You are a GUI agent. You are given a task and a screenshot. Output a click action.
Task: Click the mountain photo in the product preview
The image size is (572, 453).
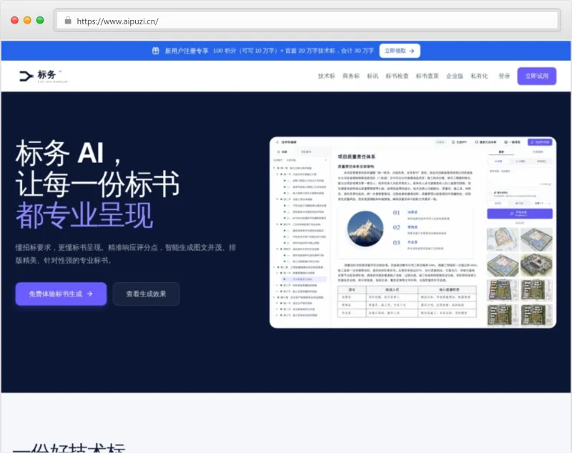pos(365,229)
